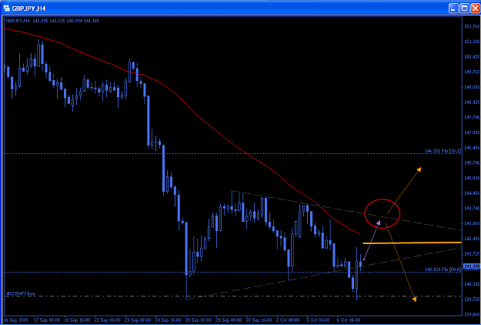Click the 141.720 price scale label
The image size is (481, 325).
click(x=472, y=253)
